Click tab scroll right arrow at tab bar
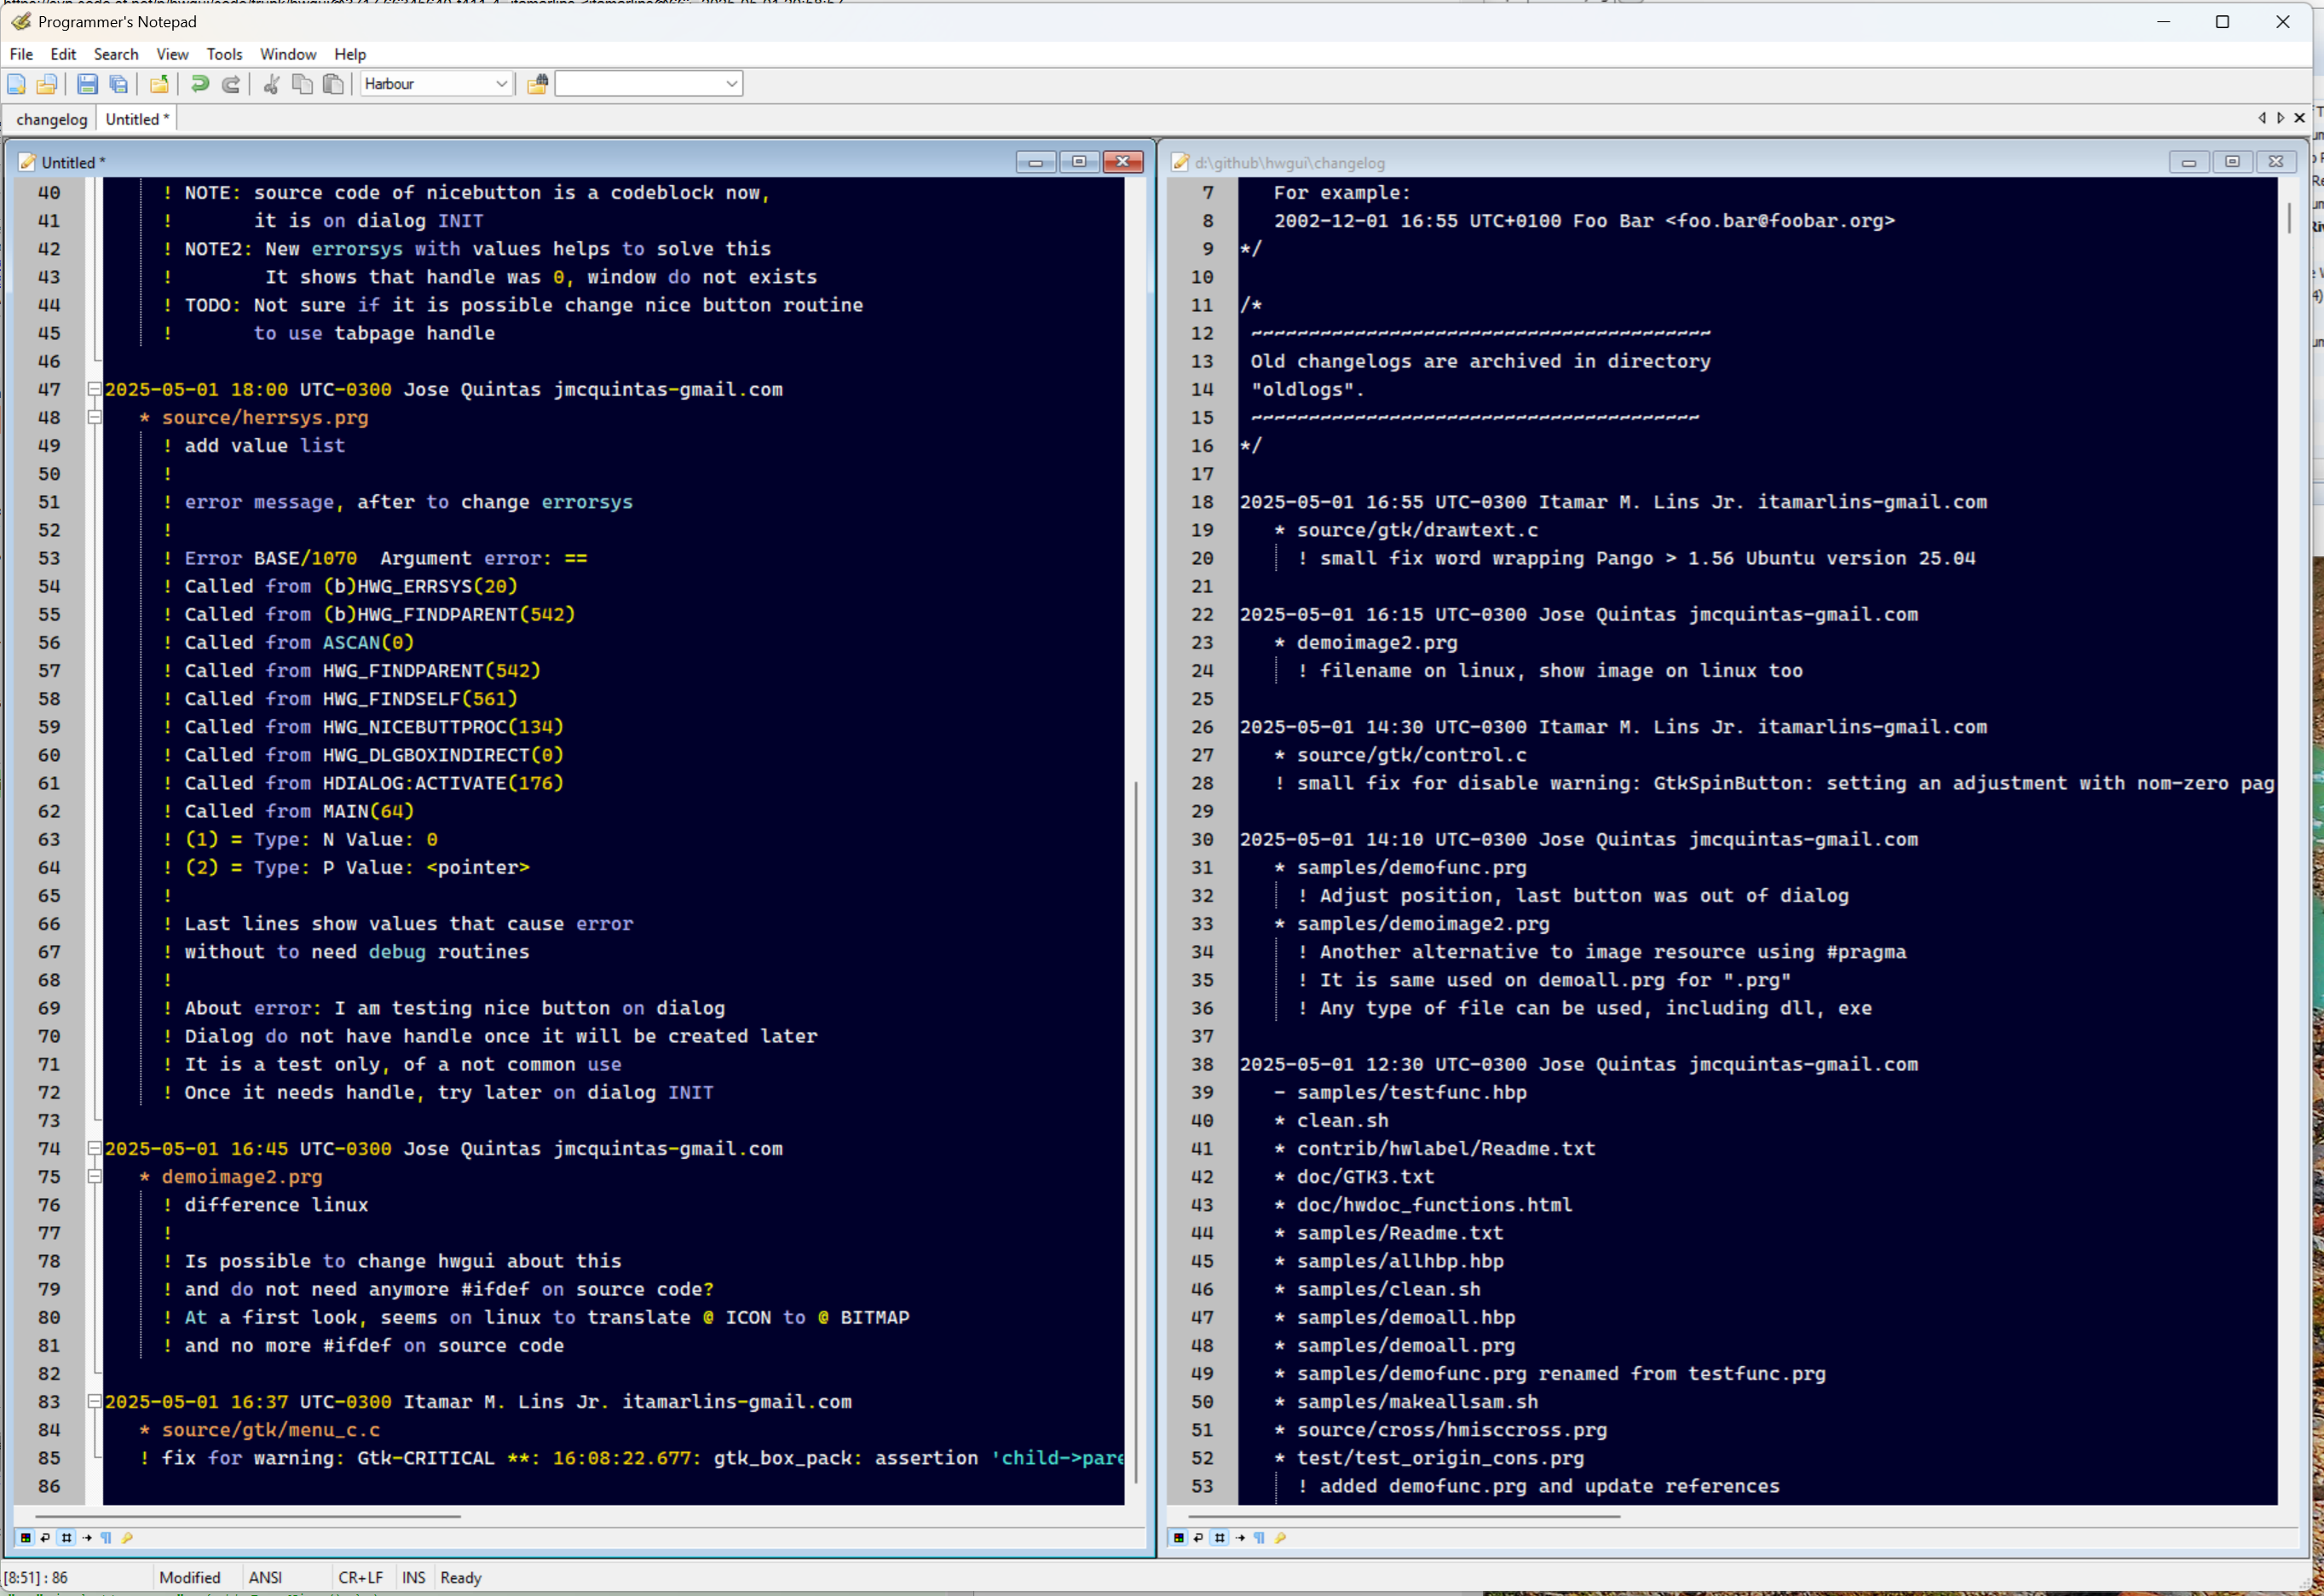 (x=2280, y=118)
